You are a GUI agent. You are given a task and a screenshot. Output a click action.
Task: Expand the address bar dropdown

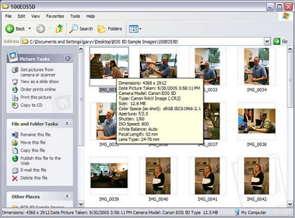pos(267,41)
